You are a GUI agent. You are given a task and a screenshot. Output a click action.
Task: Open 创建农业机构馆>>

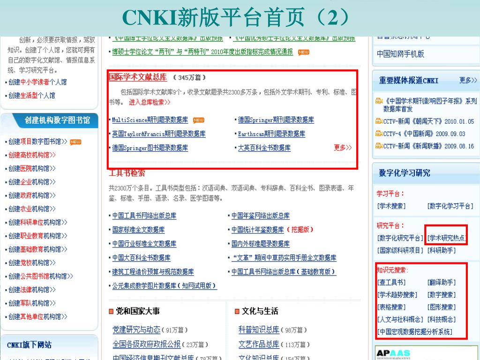click(32, 209)
